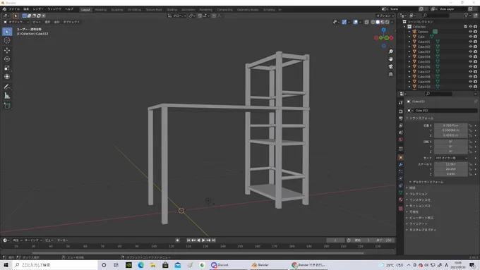480x270 pixels.
Task: Lock the Location X value
Action: 470,125
